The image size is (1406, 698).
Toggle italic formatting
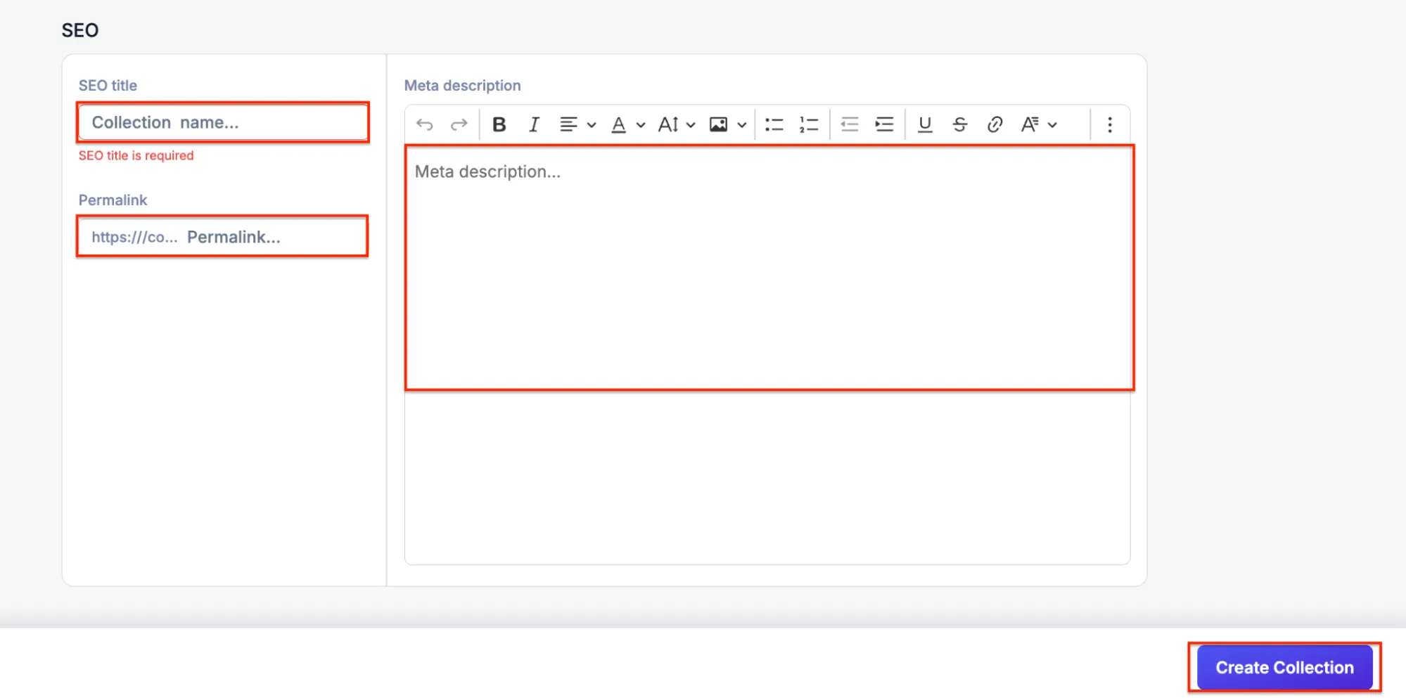coord(534,125)
